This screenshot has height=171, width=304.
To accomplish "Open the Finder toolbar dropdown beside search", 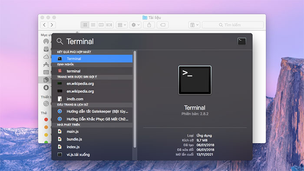I will [x=194, y=25].
